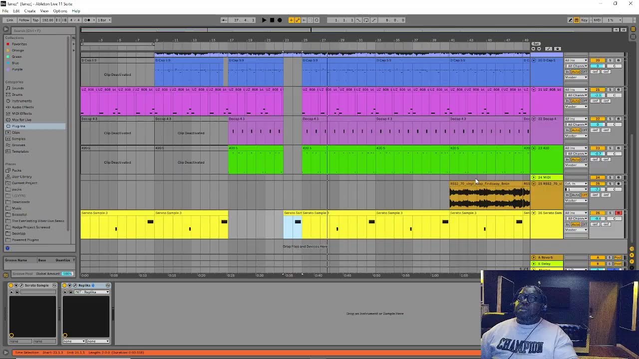
Task: Collapse track 26 Serato Sample
Action: (534, 213)
